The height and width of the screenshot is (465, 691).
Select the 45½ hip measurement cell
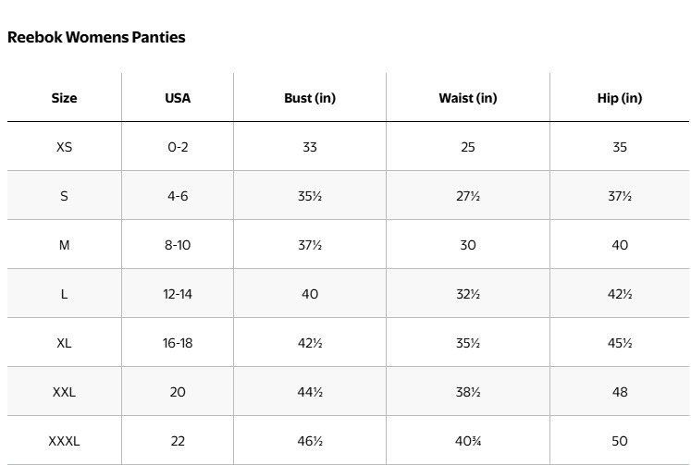point(620,343)
